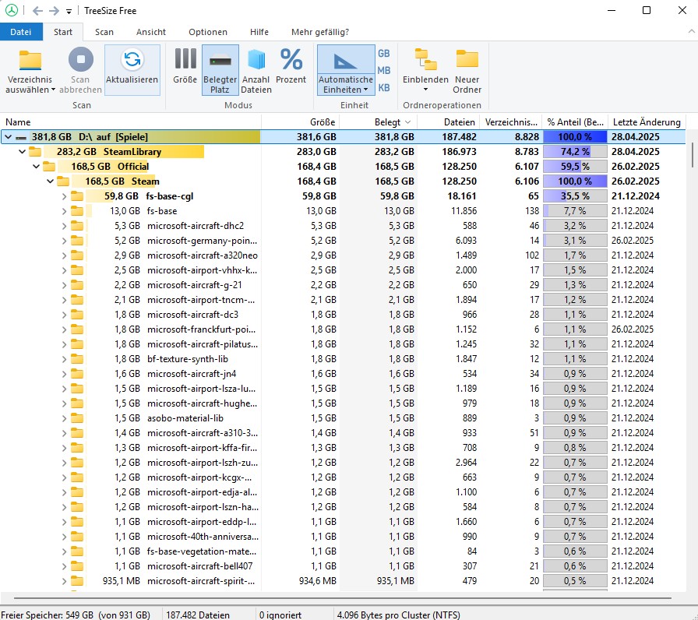Refresh scan with Aktualisieren
The height and width of the screenshot is (620, 698).
[x=132, y=70]
